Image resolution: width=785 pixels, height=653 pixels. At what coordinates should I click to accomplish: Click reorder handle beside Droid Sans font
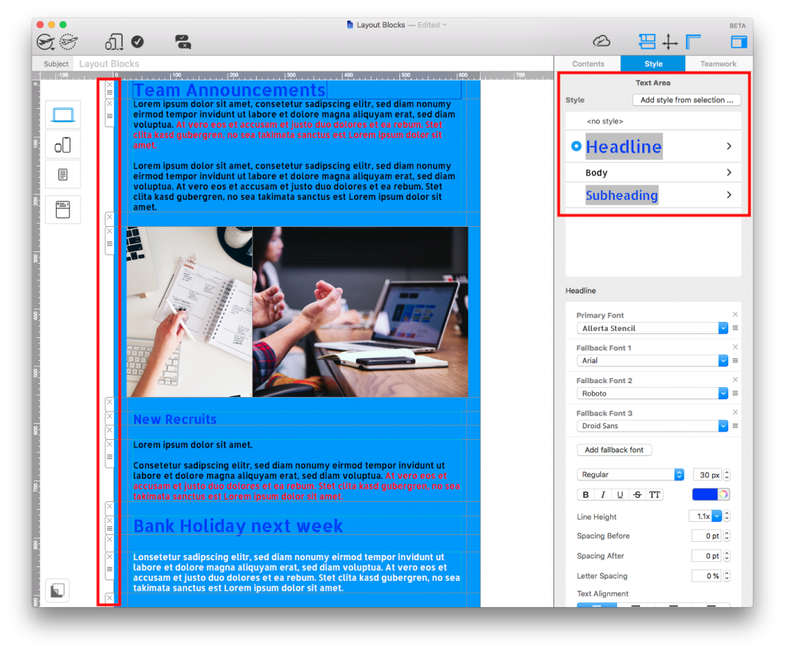pos(735,426)
